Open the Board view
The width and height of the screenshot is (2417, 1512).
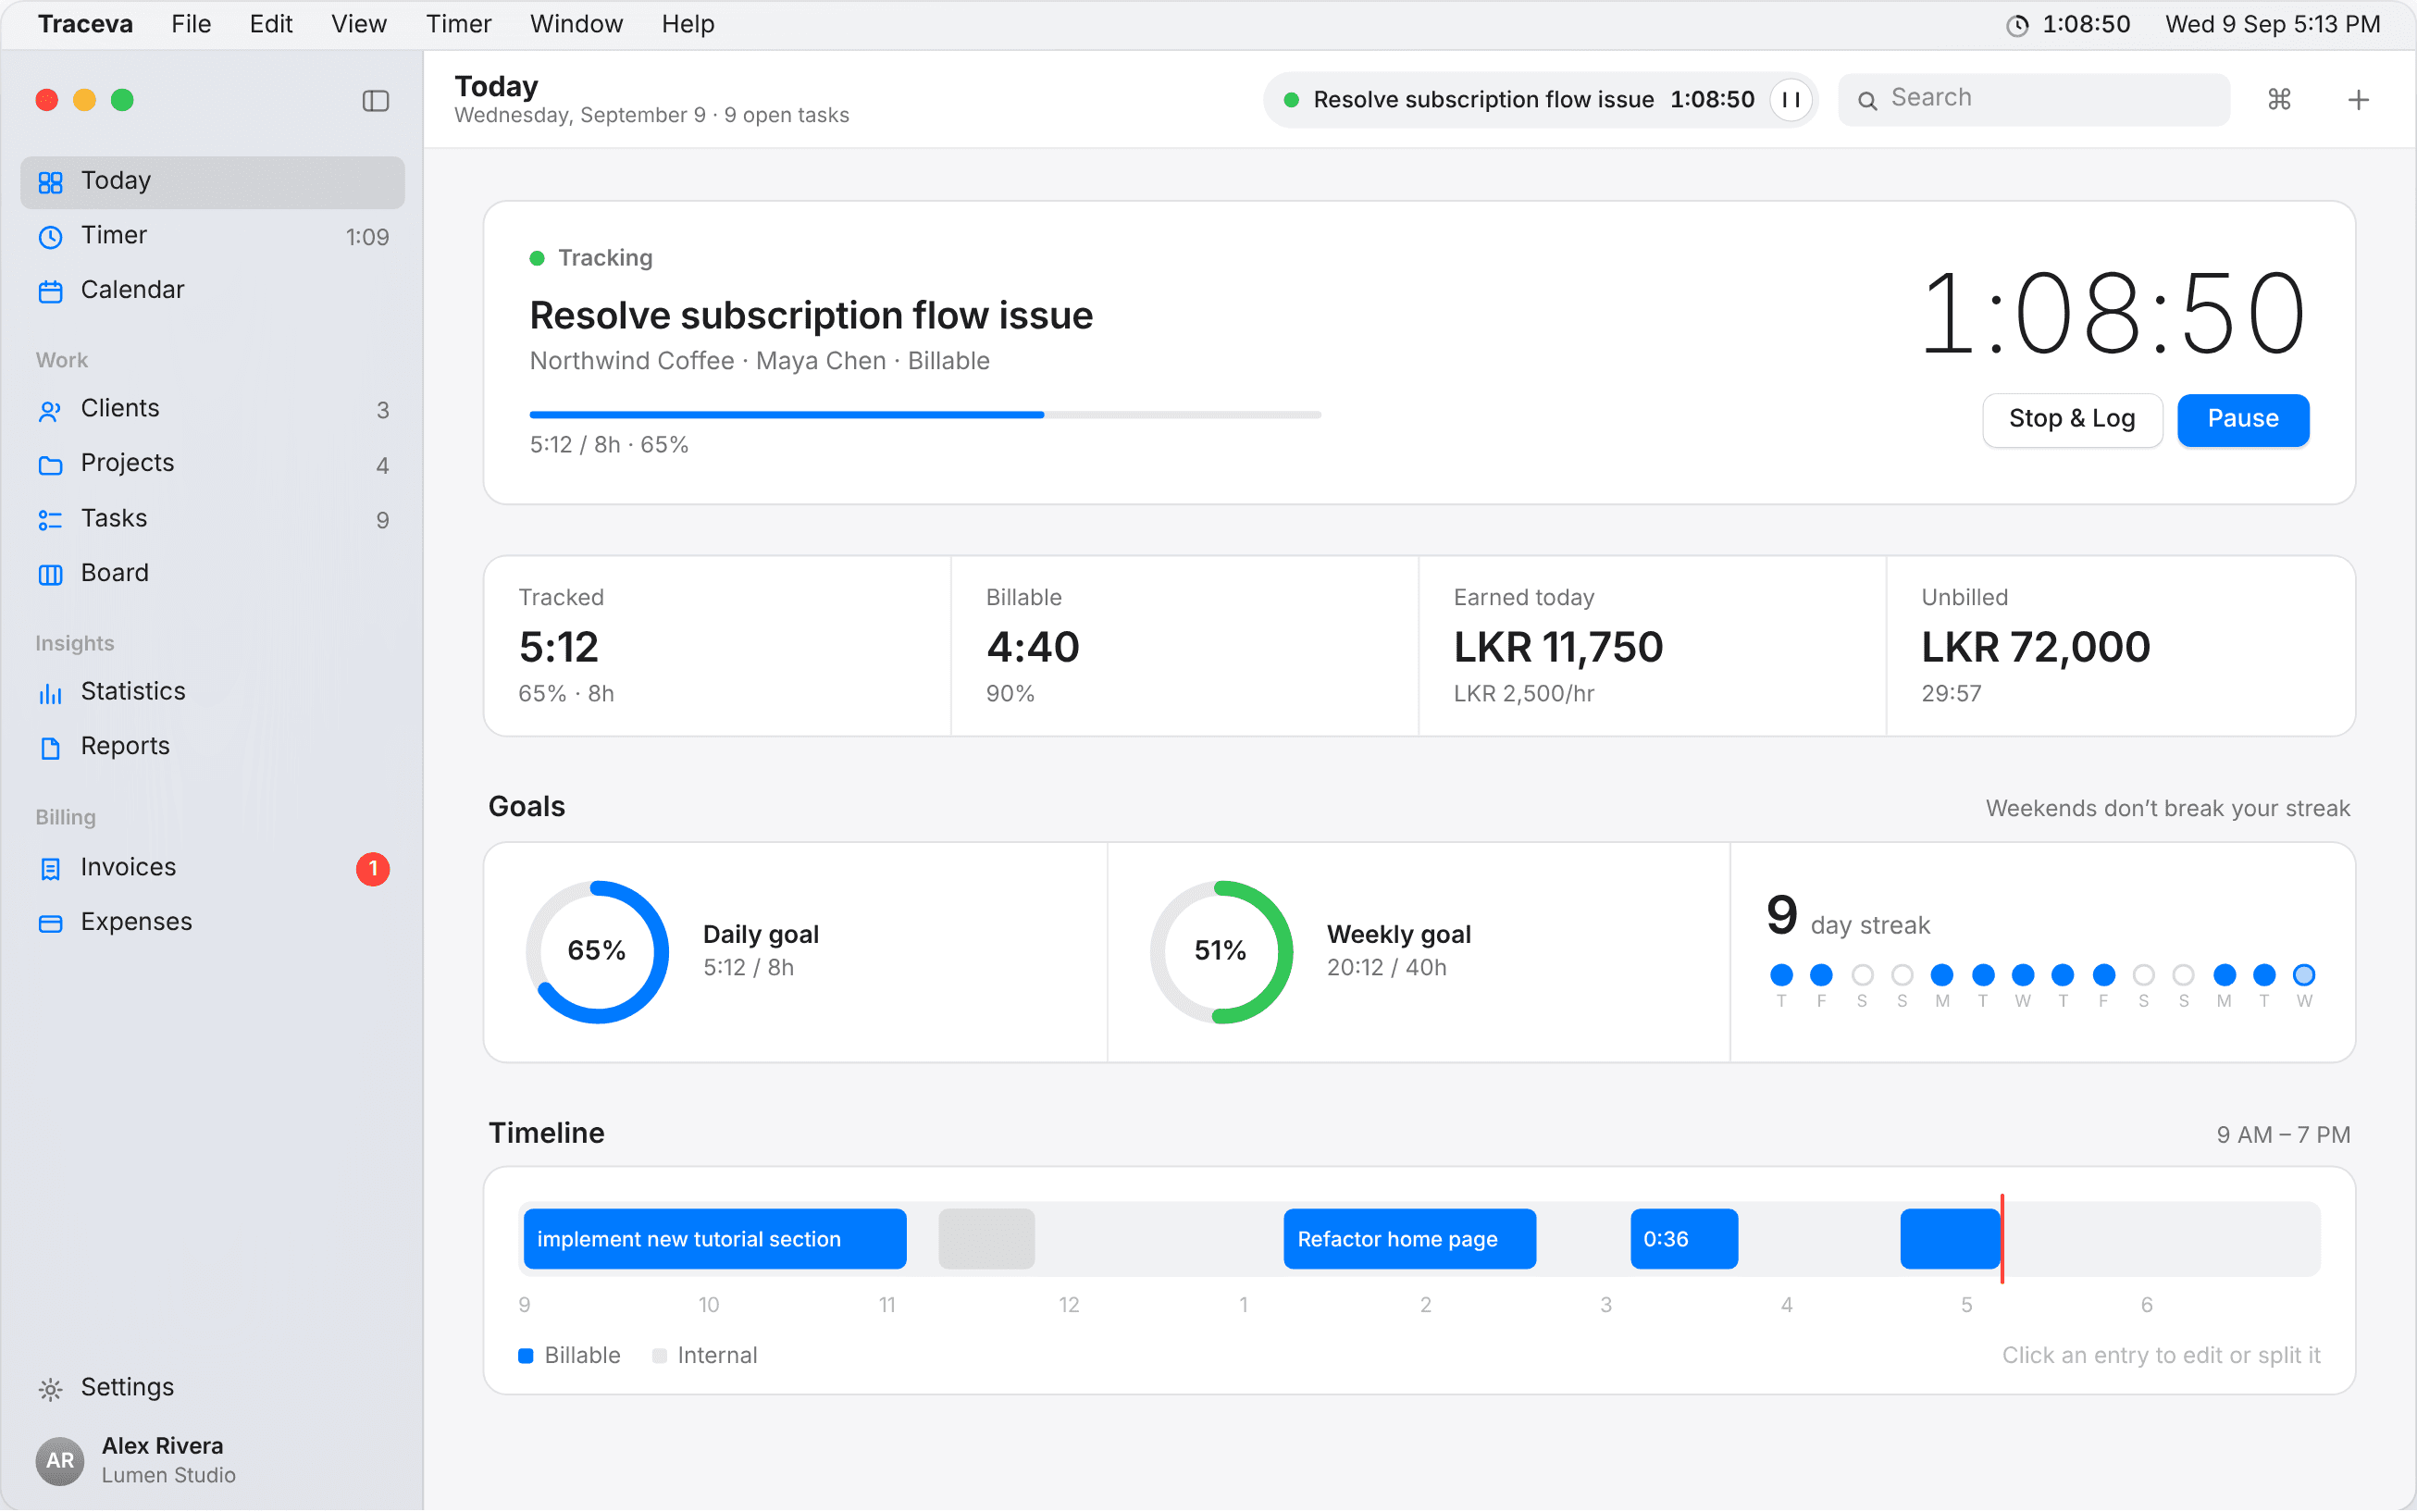click(x=212, y=573)
